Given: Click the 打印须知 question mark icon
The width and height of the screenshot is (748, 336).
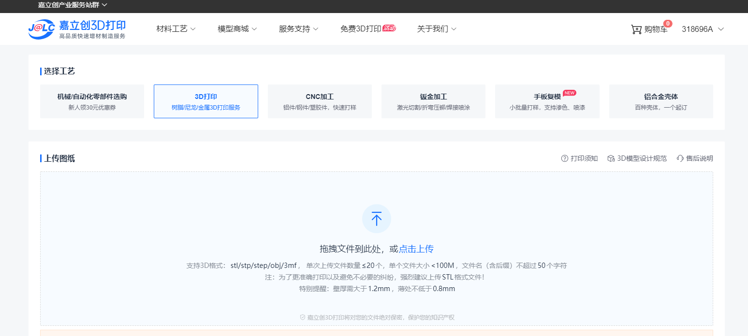Looking at the screenshot, I should tap(564, 158).
